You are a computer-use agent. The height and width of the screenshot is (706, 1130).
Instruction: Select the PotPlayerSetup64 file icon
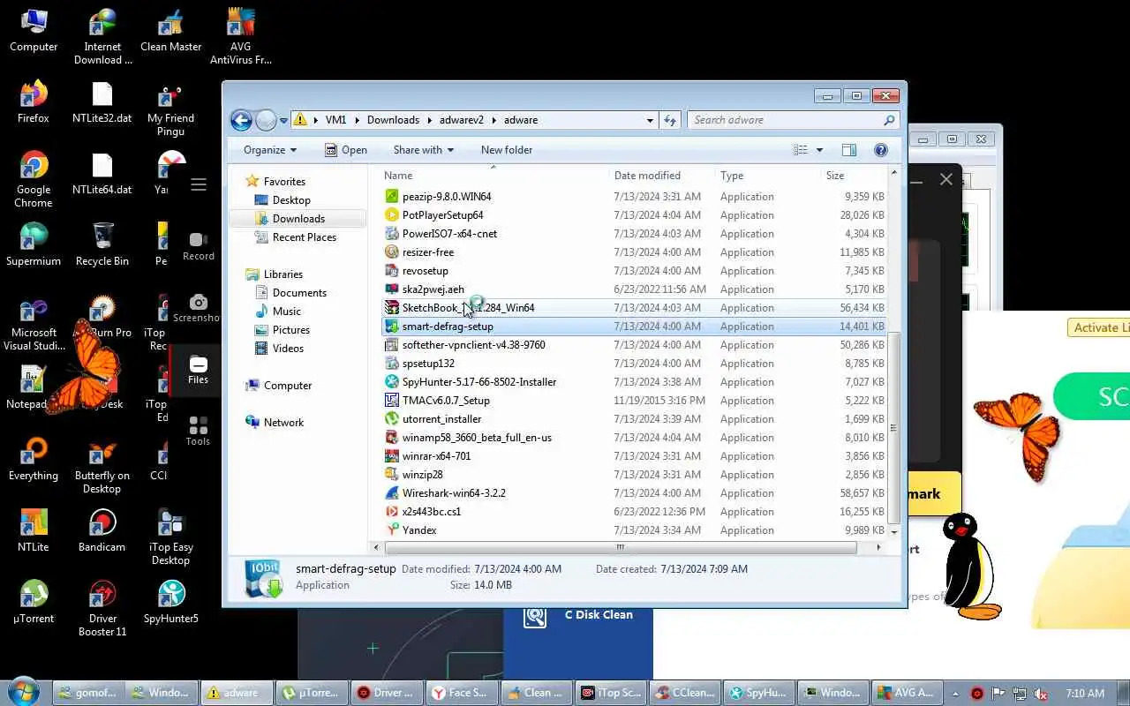click(392, 215)
